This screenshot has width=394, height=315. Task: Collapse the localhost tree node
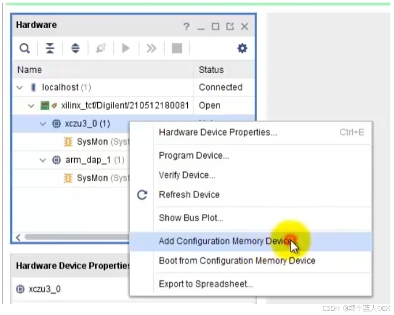click(19, 88)
